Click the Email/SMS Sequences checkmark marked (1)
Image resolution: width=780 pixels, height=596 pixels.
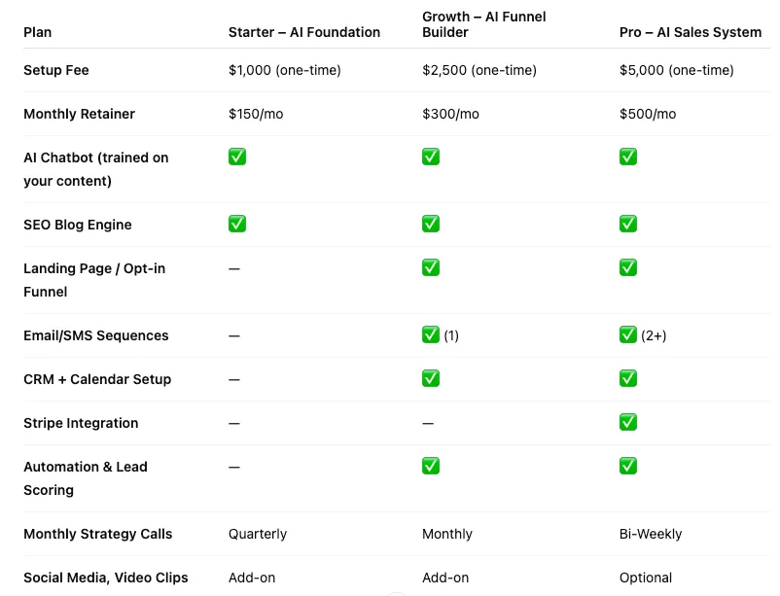pos(431,334)
